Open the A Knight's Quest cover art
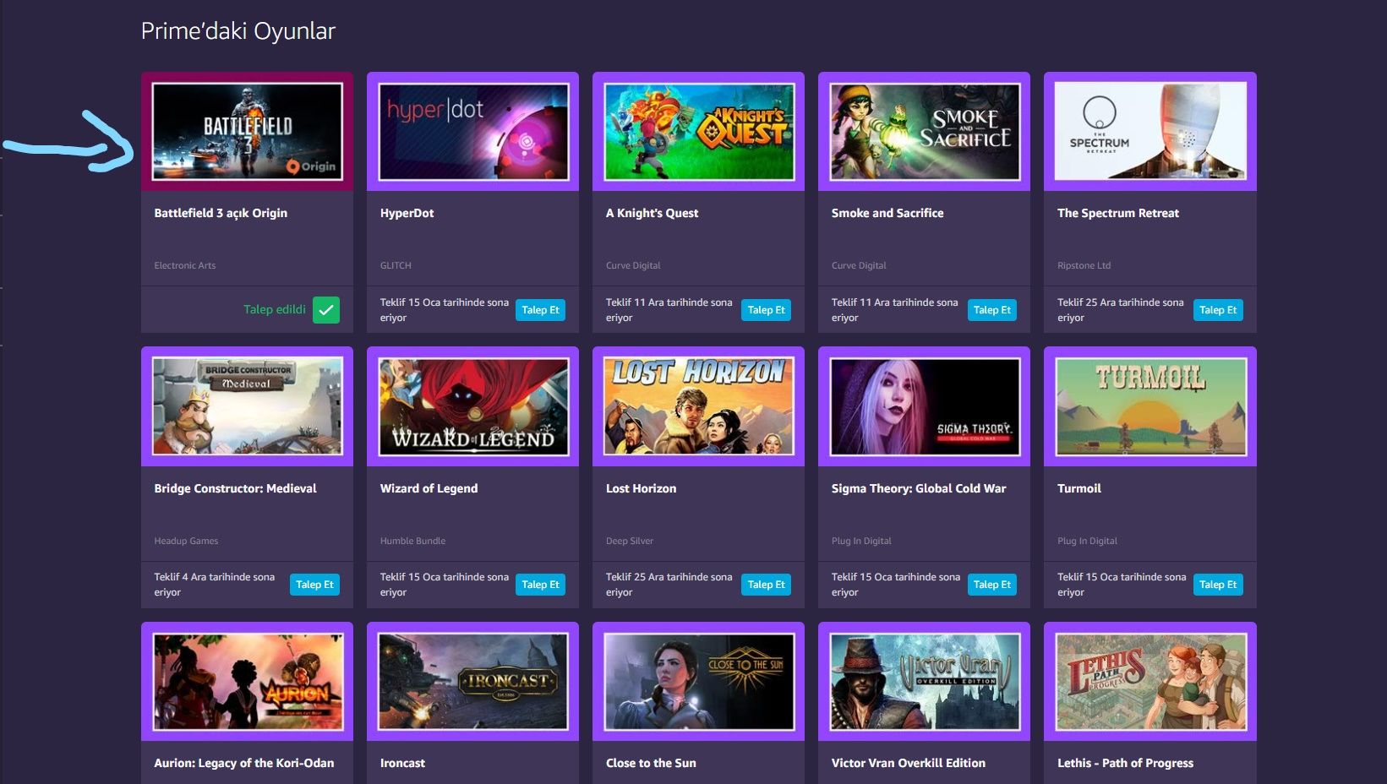The height and width of the screenshot is (784, 1387). coord(699,131)
